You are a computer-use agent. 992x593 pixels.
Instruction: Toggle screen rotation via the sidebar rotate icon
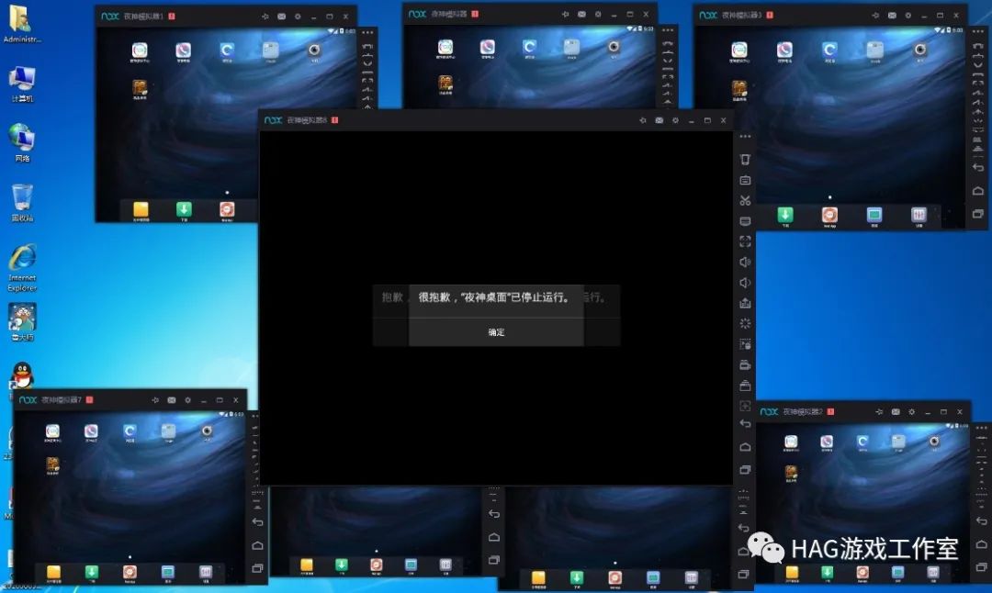pyautogui.click(x=745, y=158)
